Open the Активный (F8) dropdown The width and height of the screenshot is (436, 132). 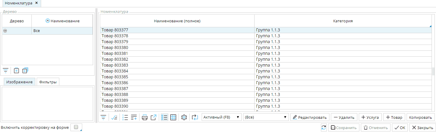[x=222, y=117]
